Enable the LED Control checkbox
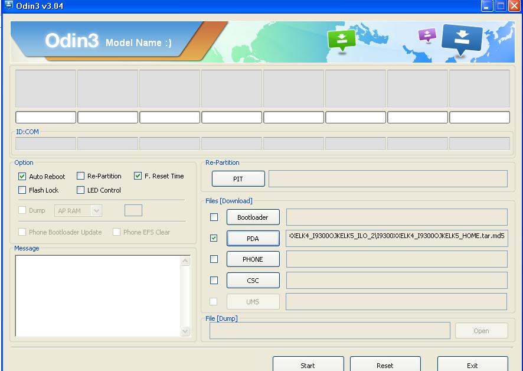The width and height of the screenshot is (523, 371). (80, 190)
